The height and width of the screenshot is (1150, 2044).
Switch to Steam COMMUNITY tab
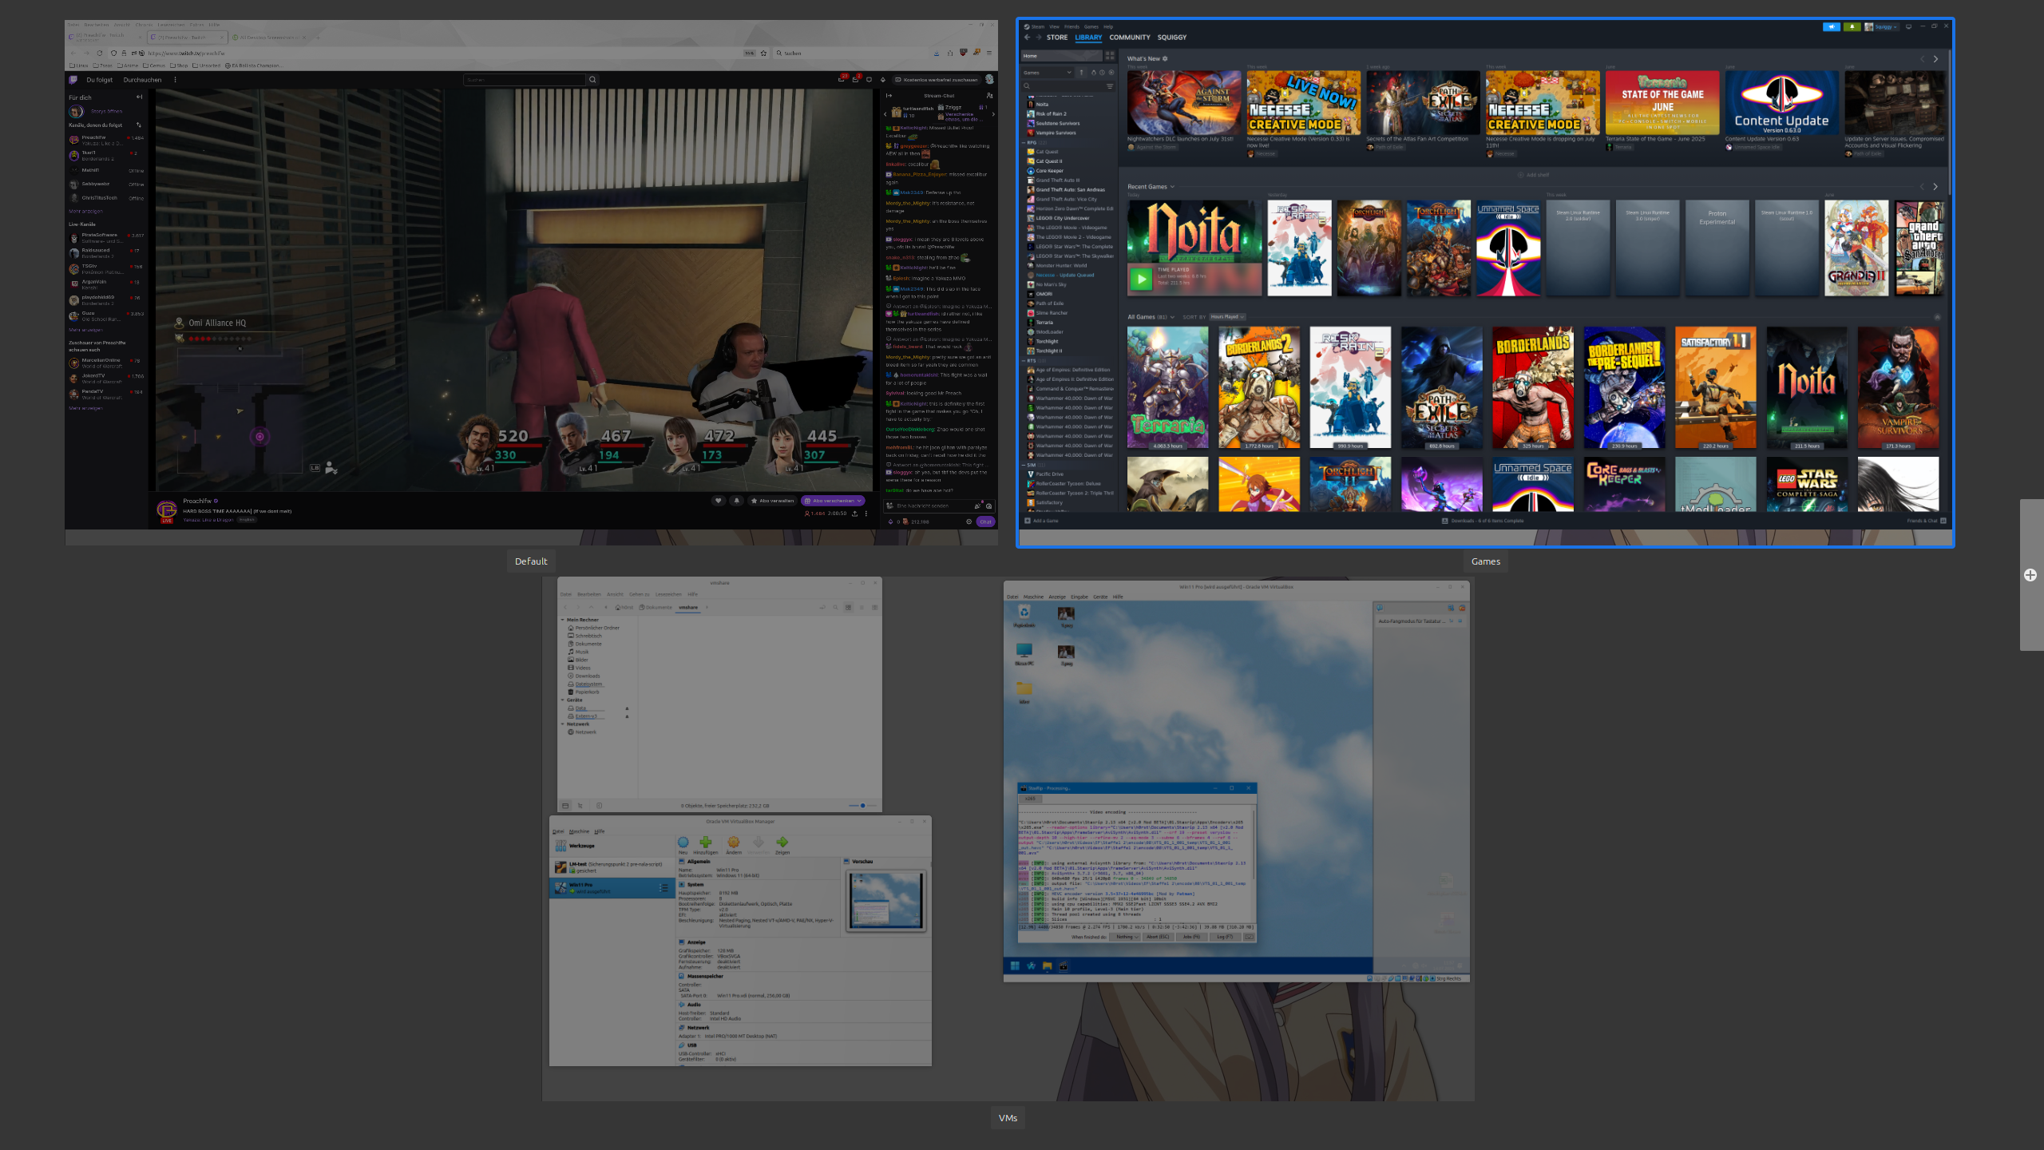click(x=1129, y=38)
